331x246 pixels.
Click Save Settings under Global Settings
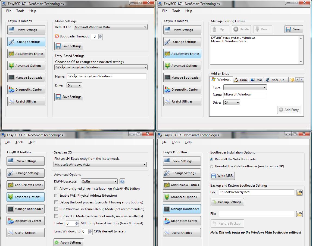(69, 46)
